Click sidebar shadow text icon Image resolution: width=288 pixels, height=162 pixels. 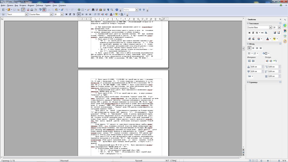click(x=266, y=33)
